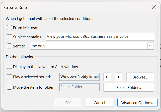Cancel the rule creation
This screenshot has width=161, height=112.
(x=99, y=103)
